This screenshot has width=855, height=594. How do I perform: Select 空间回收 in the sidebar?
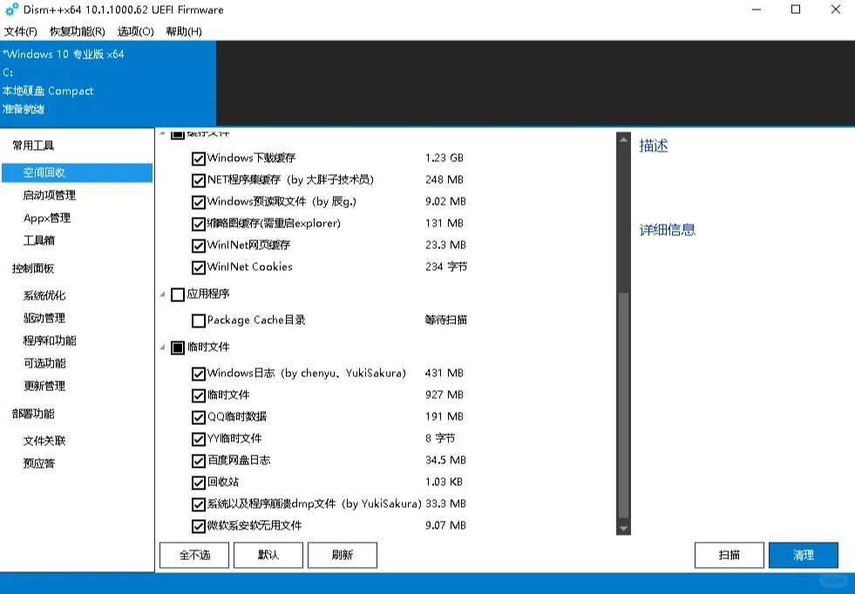[x=77, y=172]
